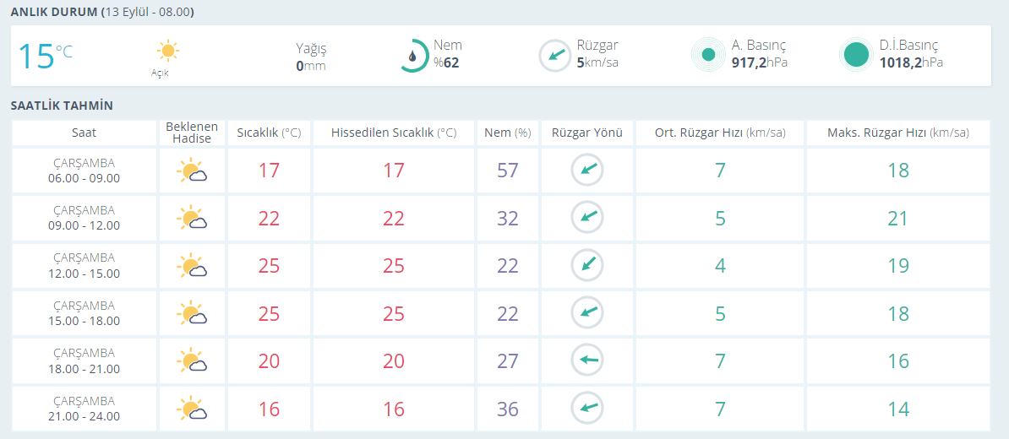Click the current temperature 15°C
The width and height of the screenshot is (1009, 439).
(45, 56)
